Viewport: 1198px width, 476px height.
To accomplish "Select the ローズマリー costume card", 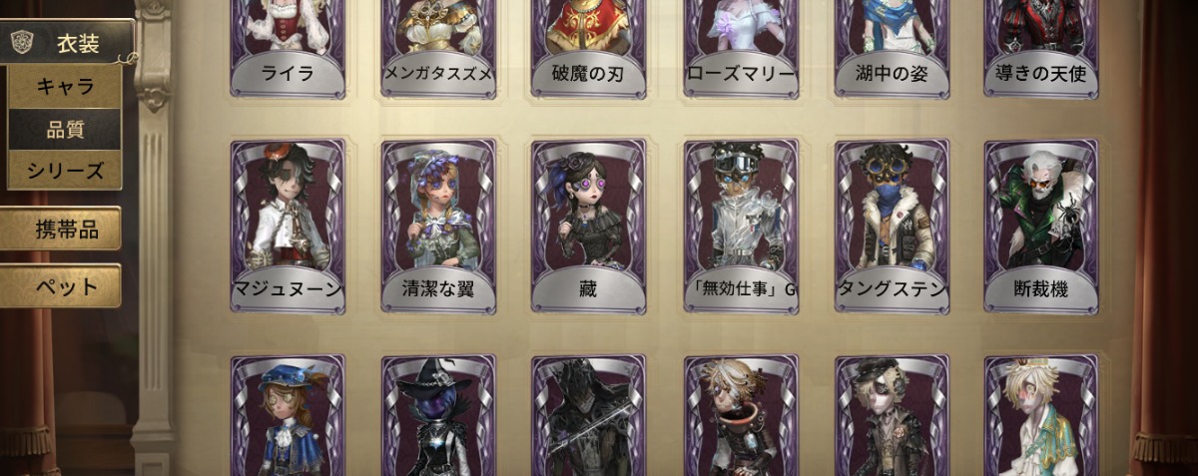I will pos(741,48).
